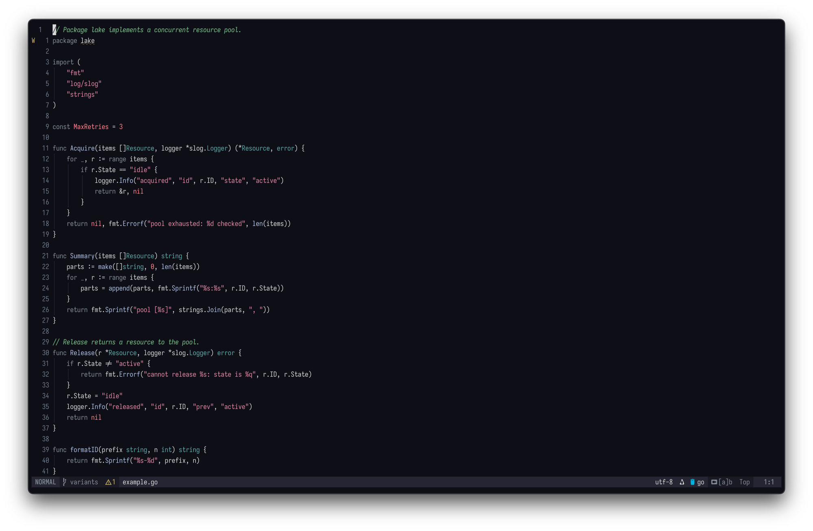Click the formatID function name

click(x=84, y=450)
